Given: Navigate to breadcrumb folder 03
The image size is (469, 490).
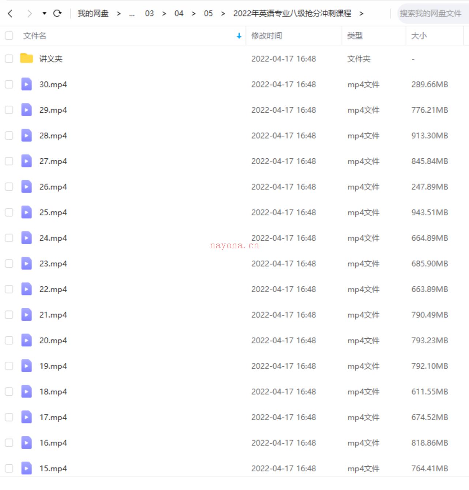Looking at the screenshot, I should 149,14.
